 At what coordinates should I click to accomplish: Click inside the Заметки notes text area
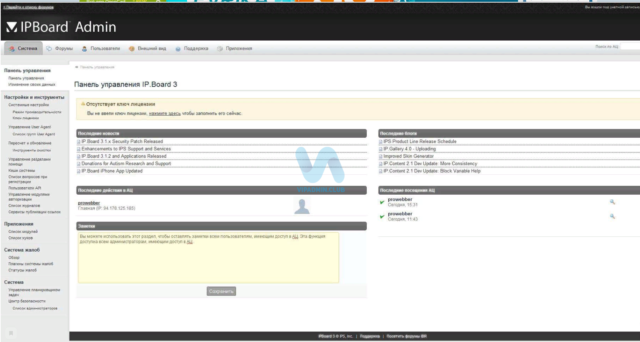coord(208,258)
